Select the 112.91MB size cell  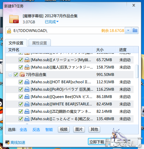click(x=105, y=82)
